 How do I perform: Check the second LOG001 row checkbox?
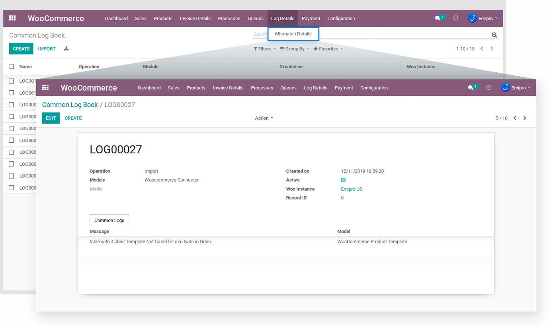[12, 93]
